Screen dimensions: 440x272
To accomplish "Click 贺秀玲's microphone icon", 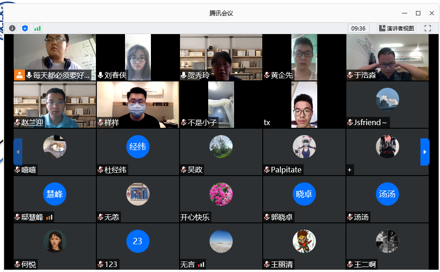I will click(x=184, y=75).
